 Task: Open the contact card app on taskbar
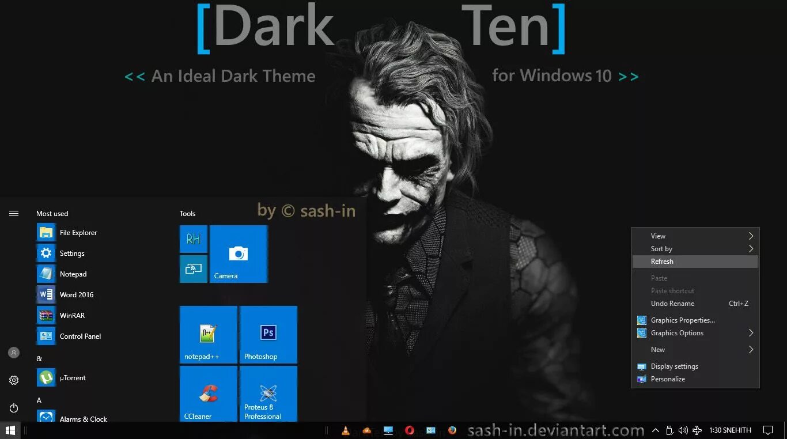click(x=431, y=430)
